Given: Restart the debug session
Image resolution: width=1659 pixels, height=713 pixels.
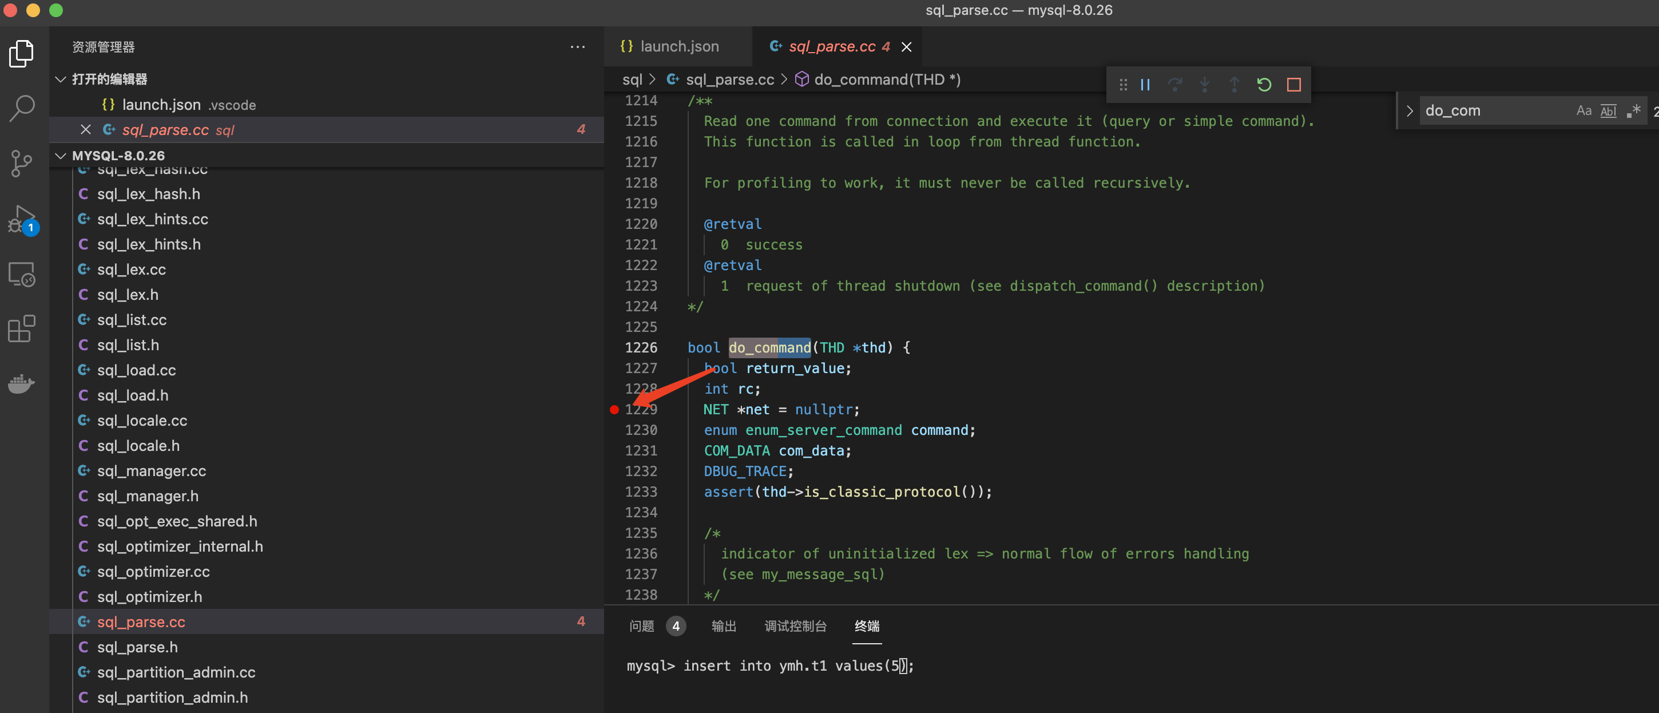Looking at the screenshot, I should point(1264,85).
